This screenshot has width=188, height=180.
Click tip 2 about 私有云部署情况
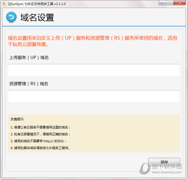point(40,134)
